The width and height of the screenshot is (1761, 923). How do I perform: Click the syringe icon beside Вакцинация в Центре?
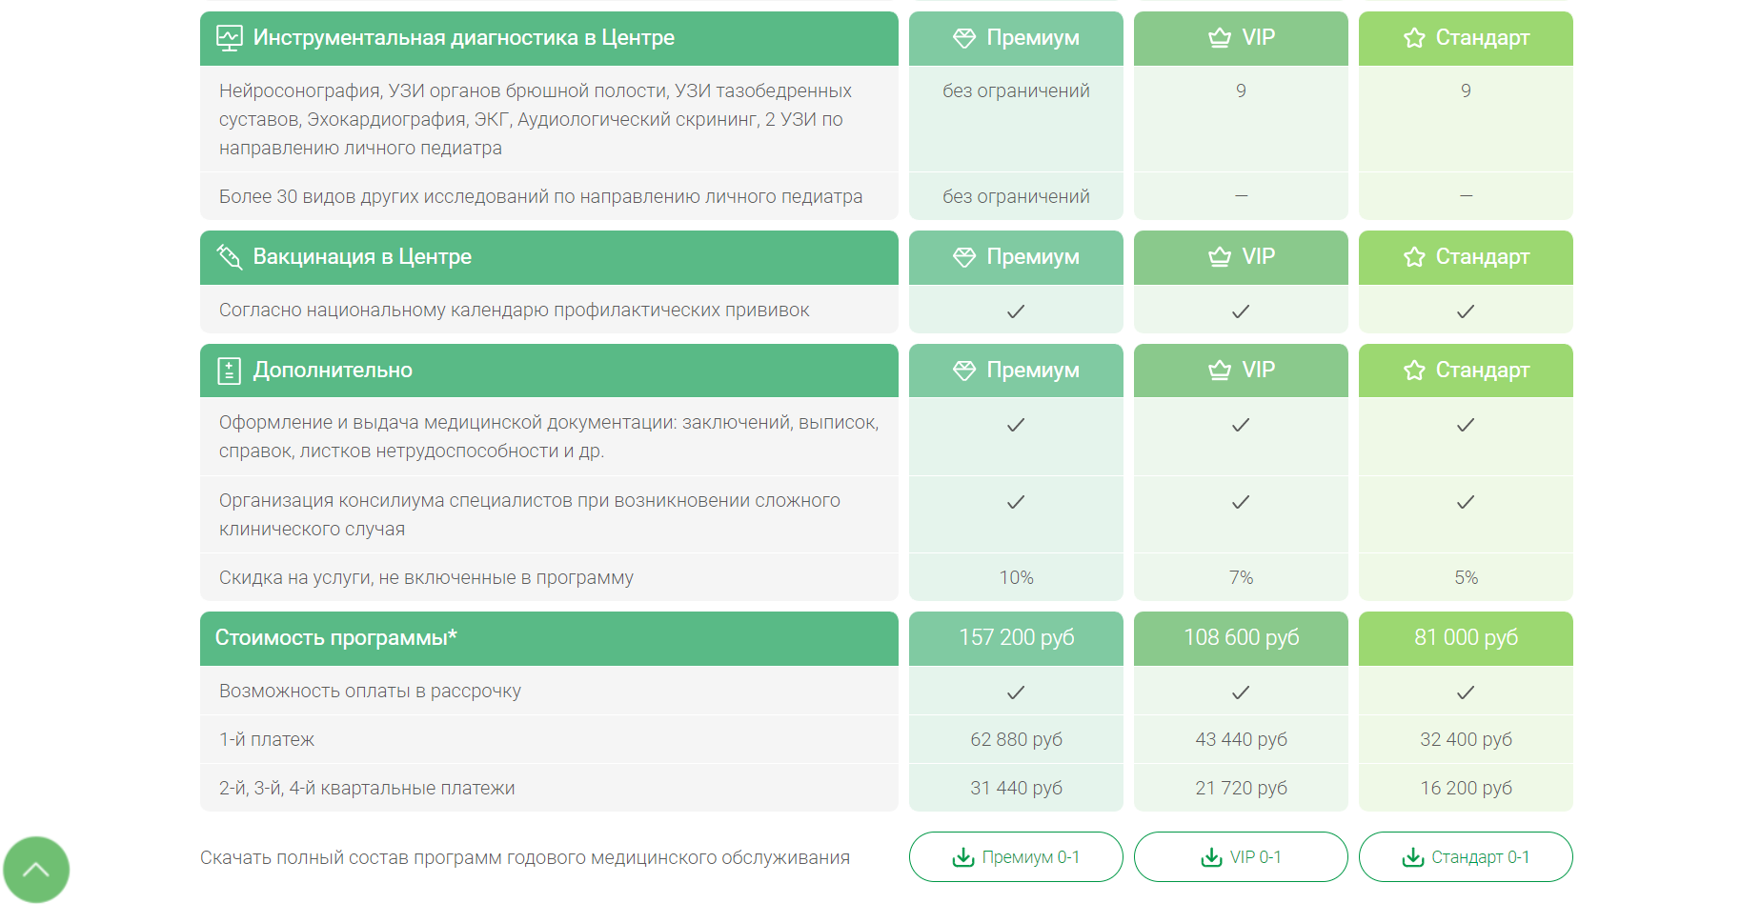pyautogui.click(x=230, y=257)
